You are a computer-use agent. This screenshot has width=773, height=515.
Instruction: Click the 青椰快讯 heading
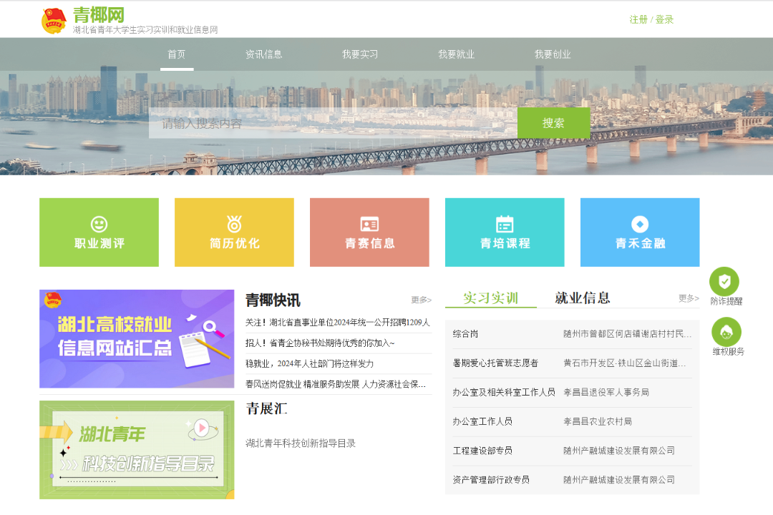[273, 300]
